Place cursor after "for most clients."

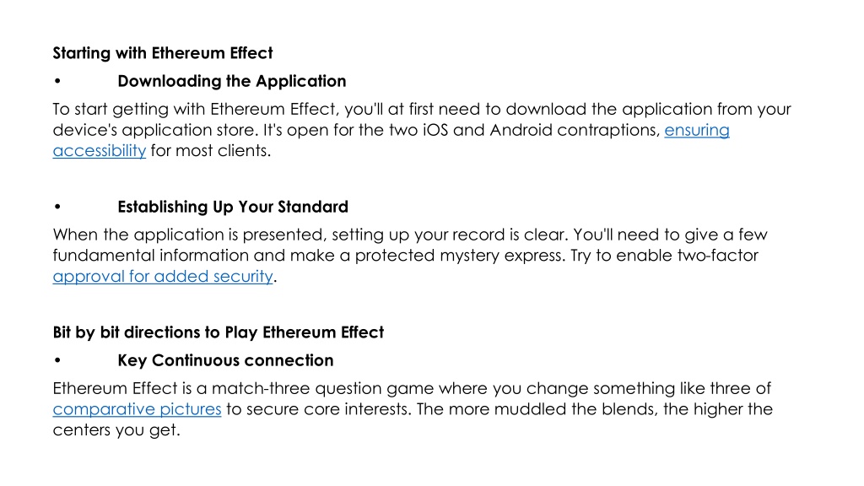(271, 150)
